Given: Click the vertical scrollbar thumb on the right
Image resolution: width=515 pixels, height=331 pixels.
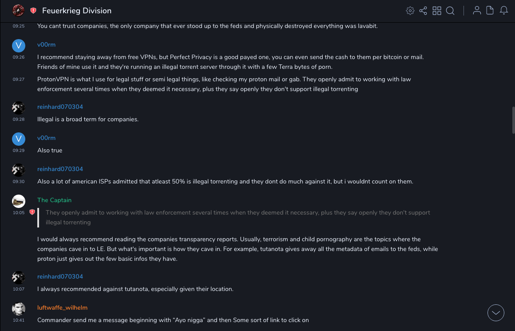Looking at the screenshot, I should tap(513, 120).
